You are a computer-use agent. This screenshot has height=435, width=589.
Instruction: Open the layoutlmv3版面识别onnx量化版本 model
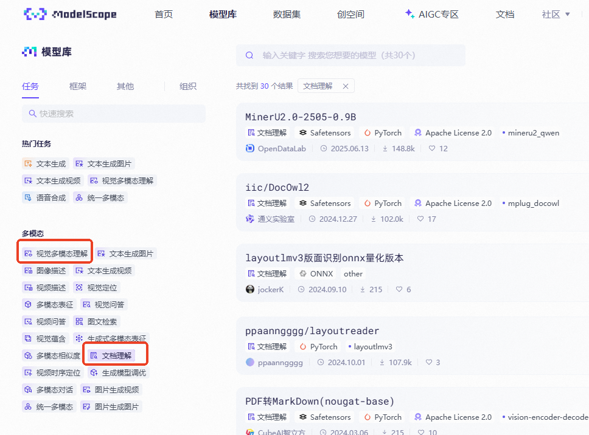point(324,258)
